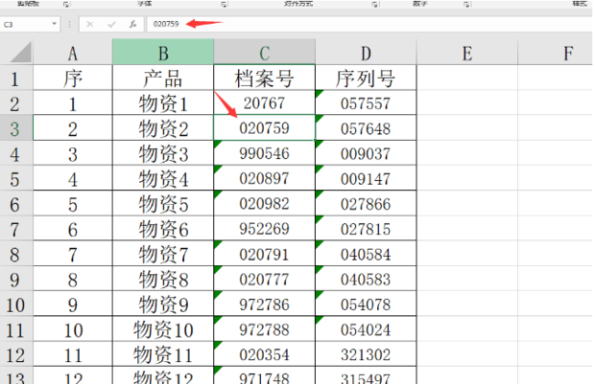Select cell containing 物资5
This screenshot has width=595, height=384.
coord(163,203)
